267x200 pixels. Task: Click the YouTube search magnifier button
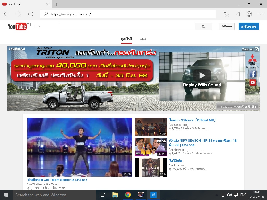coord(203,27)
